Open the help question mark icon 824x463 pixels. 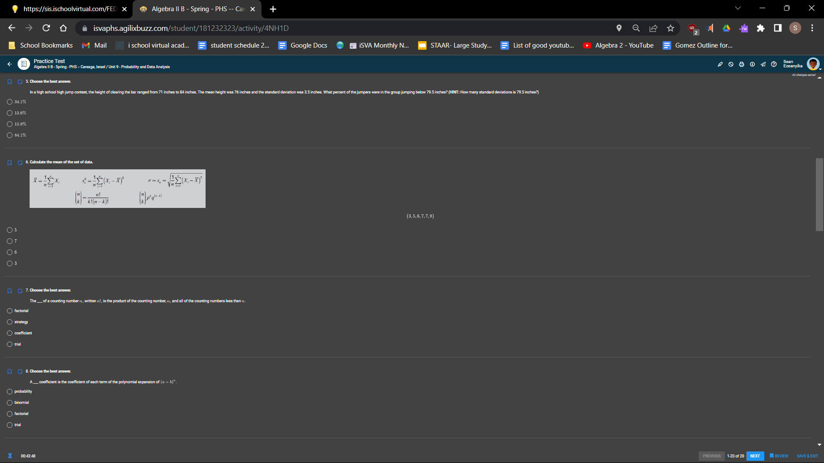click(774, 64)
